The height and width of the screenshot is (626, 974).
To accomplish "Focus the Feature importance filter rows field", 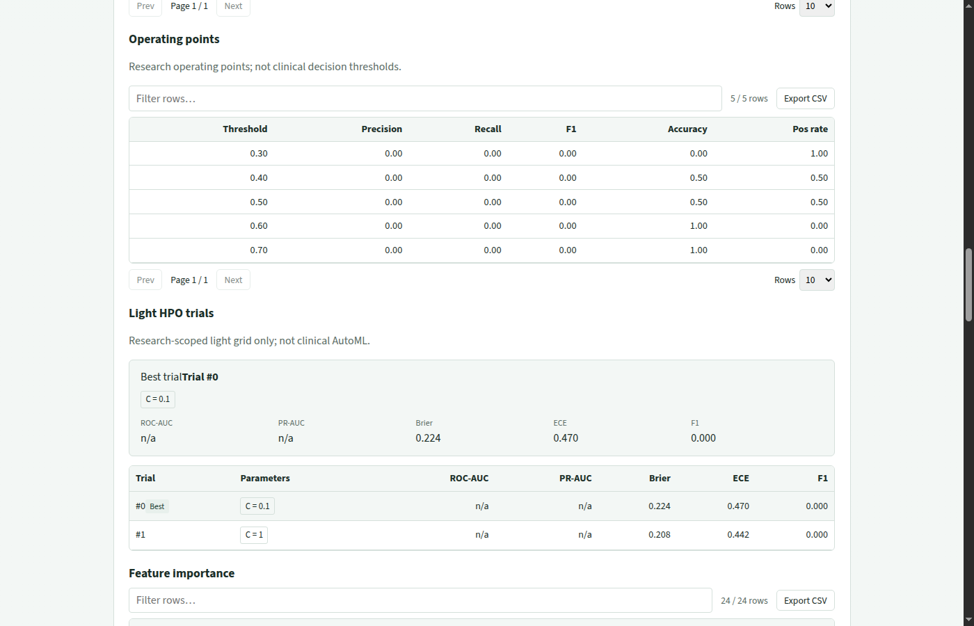I will (x=420, y=600).
